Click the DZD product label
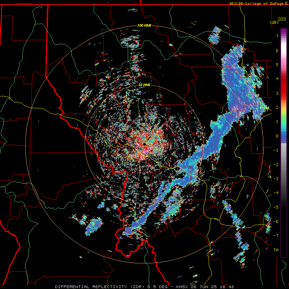The width and height of the screenshot is (289, 289). tap(282, 19)
